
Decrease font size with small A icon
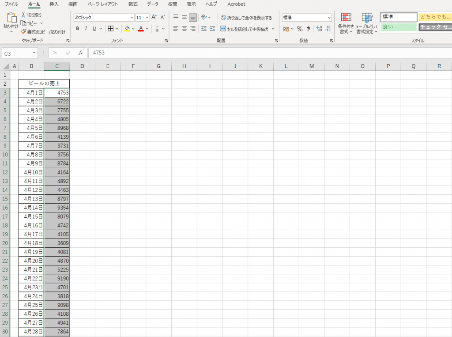[162, 17]
